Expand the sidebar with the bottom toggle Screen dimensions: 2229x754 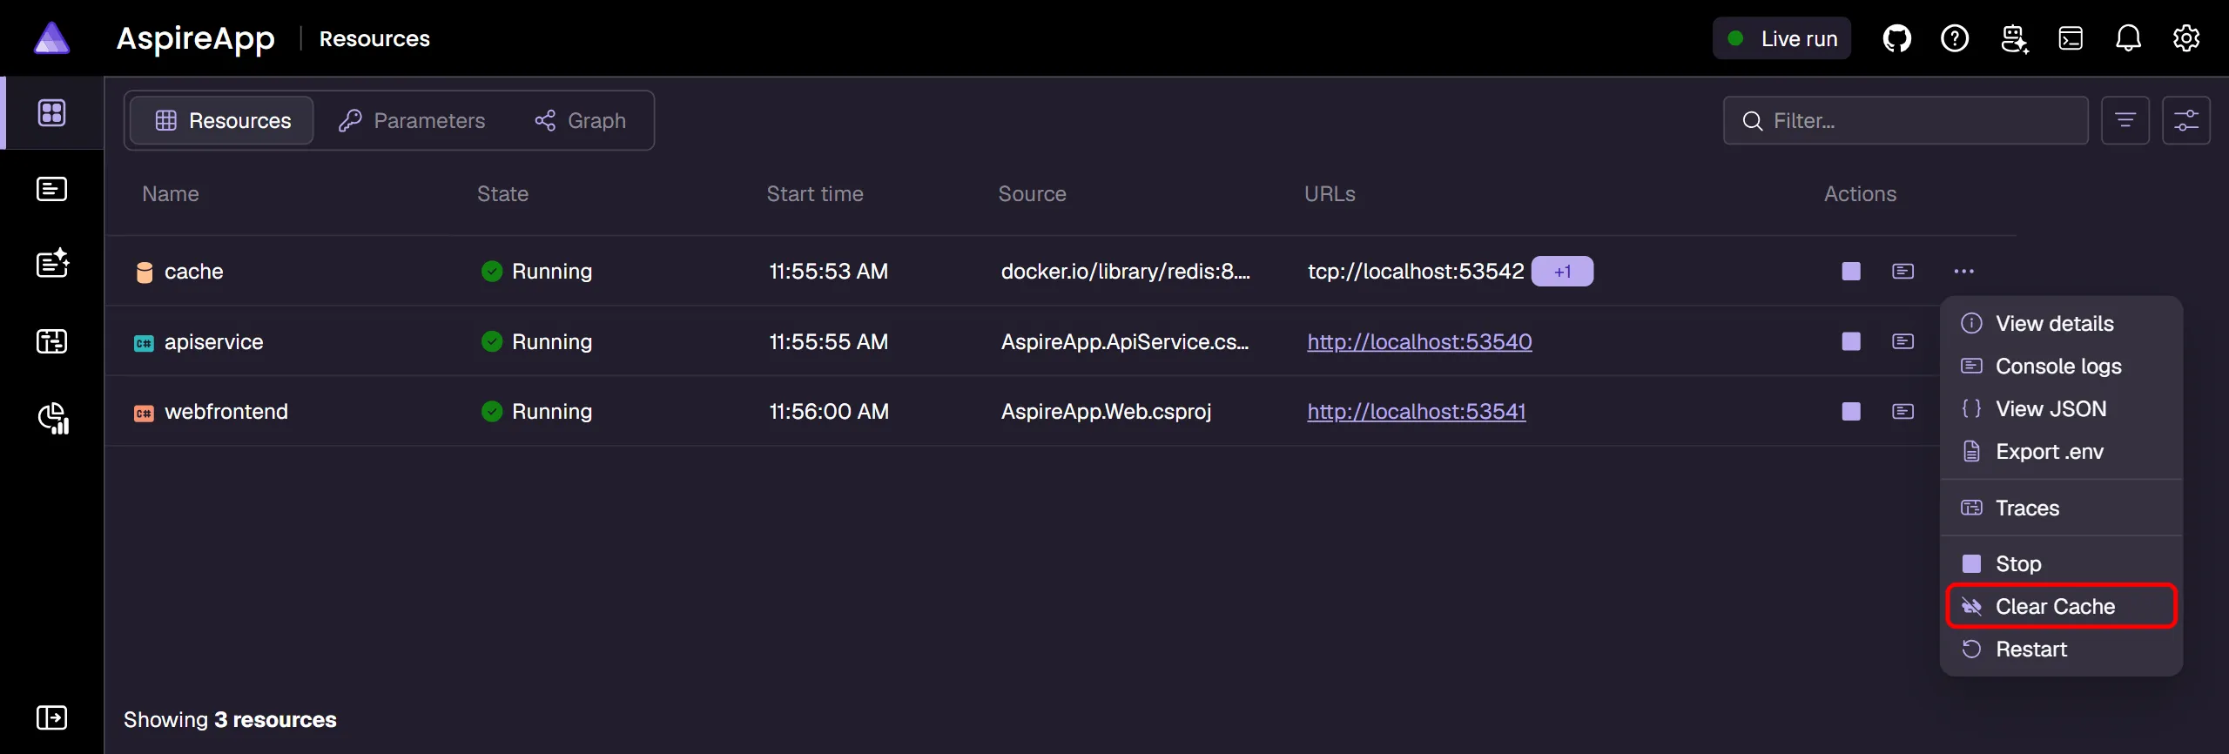point(51,718)
